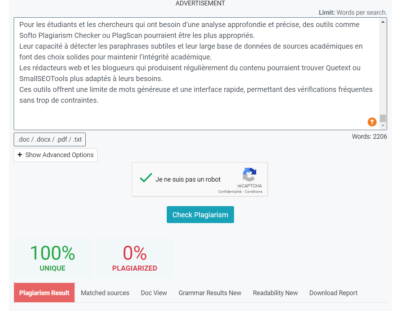
Task: Expand Show Advanced Options
Action: point(56,155)
